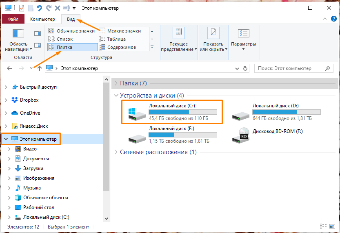Click the Properties checkmark icon in title bar
This screenshot has height=233, width=340.
coord(22,8)
